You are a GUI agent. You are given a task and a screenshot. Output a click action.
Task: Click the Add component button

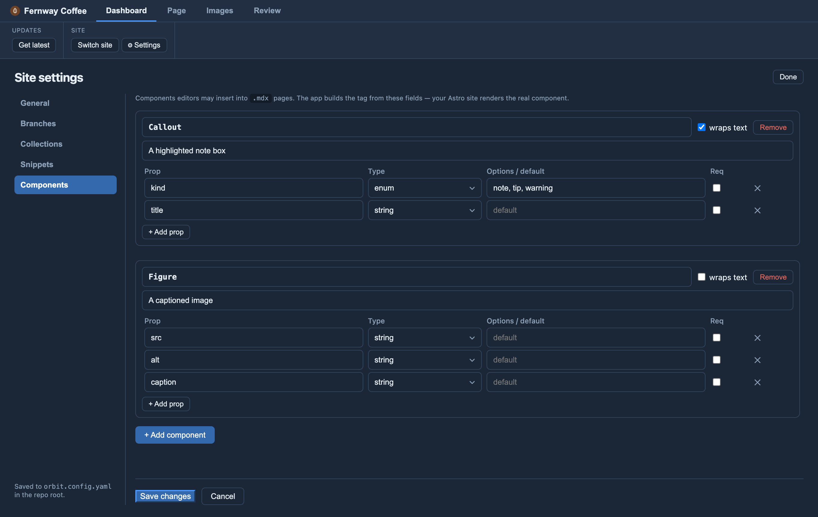[x=175, y=435]
